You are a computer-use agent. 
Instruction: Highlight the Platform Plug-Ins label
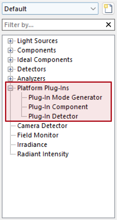click(43, 88)
